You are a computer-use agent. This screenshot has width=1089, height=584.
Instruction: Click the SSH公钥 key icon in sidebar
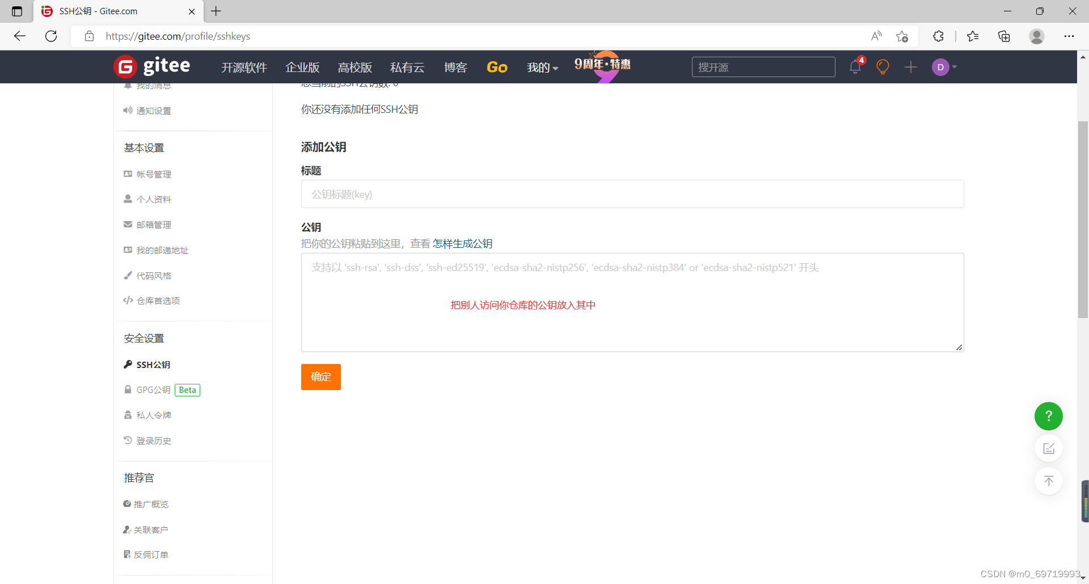coord(128,364)
